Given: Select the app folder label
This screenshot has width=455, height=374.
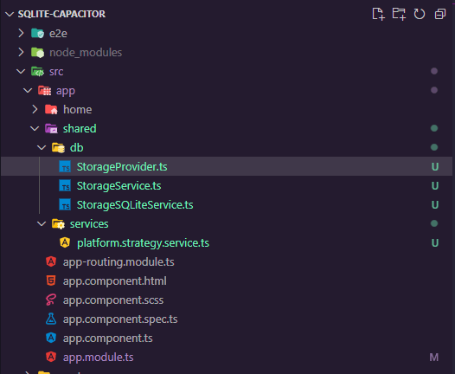Looking at the screenshot, I should click(x=66, y=91).
